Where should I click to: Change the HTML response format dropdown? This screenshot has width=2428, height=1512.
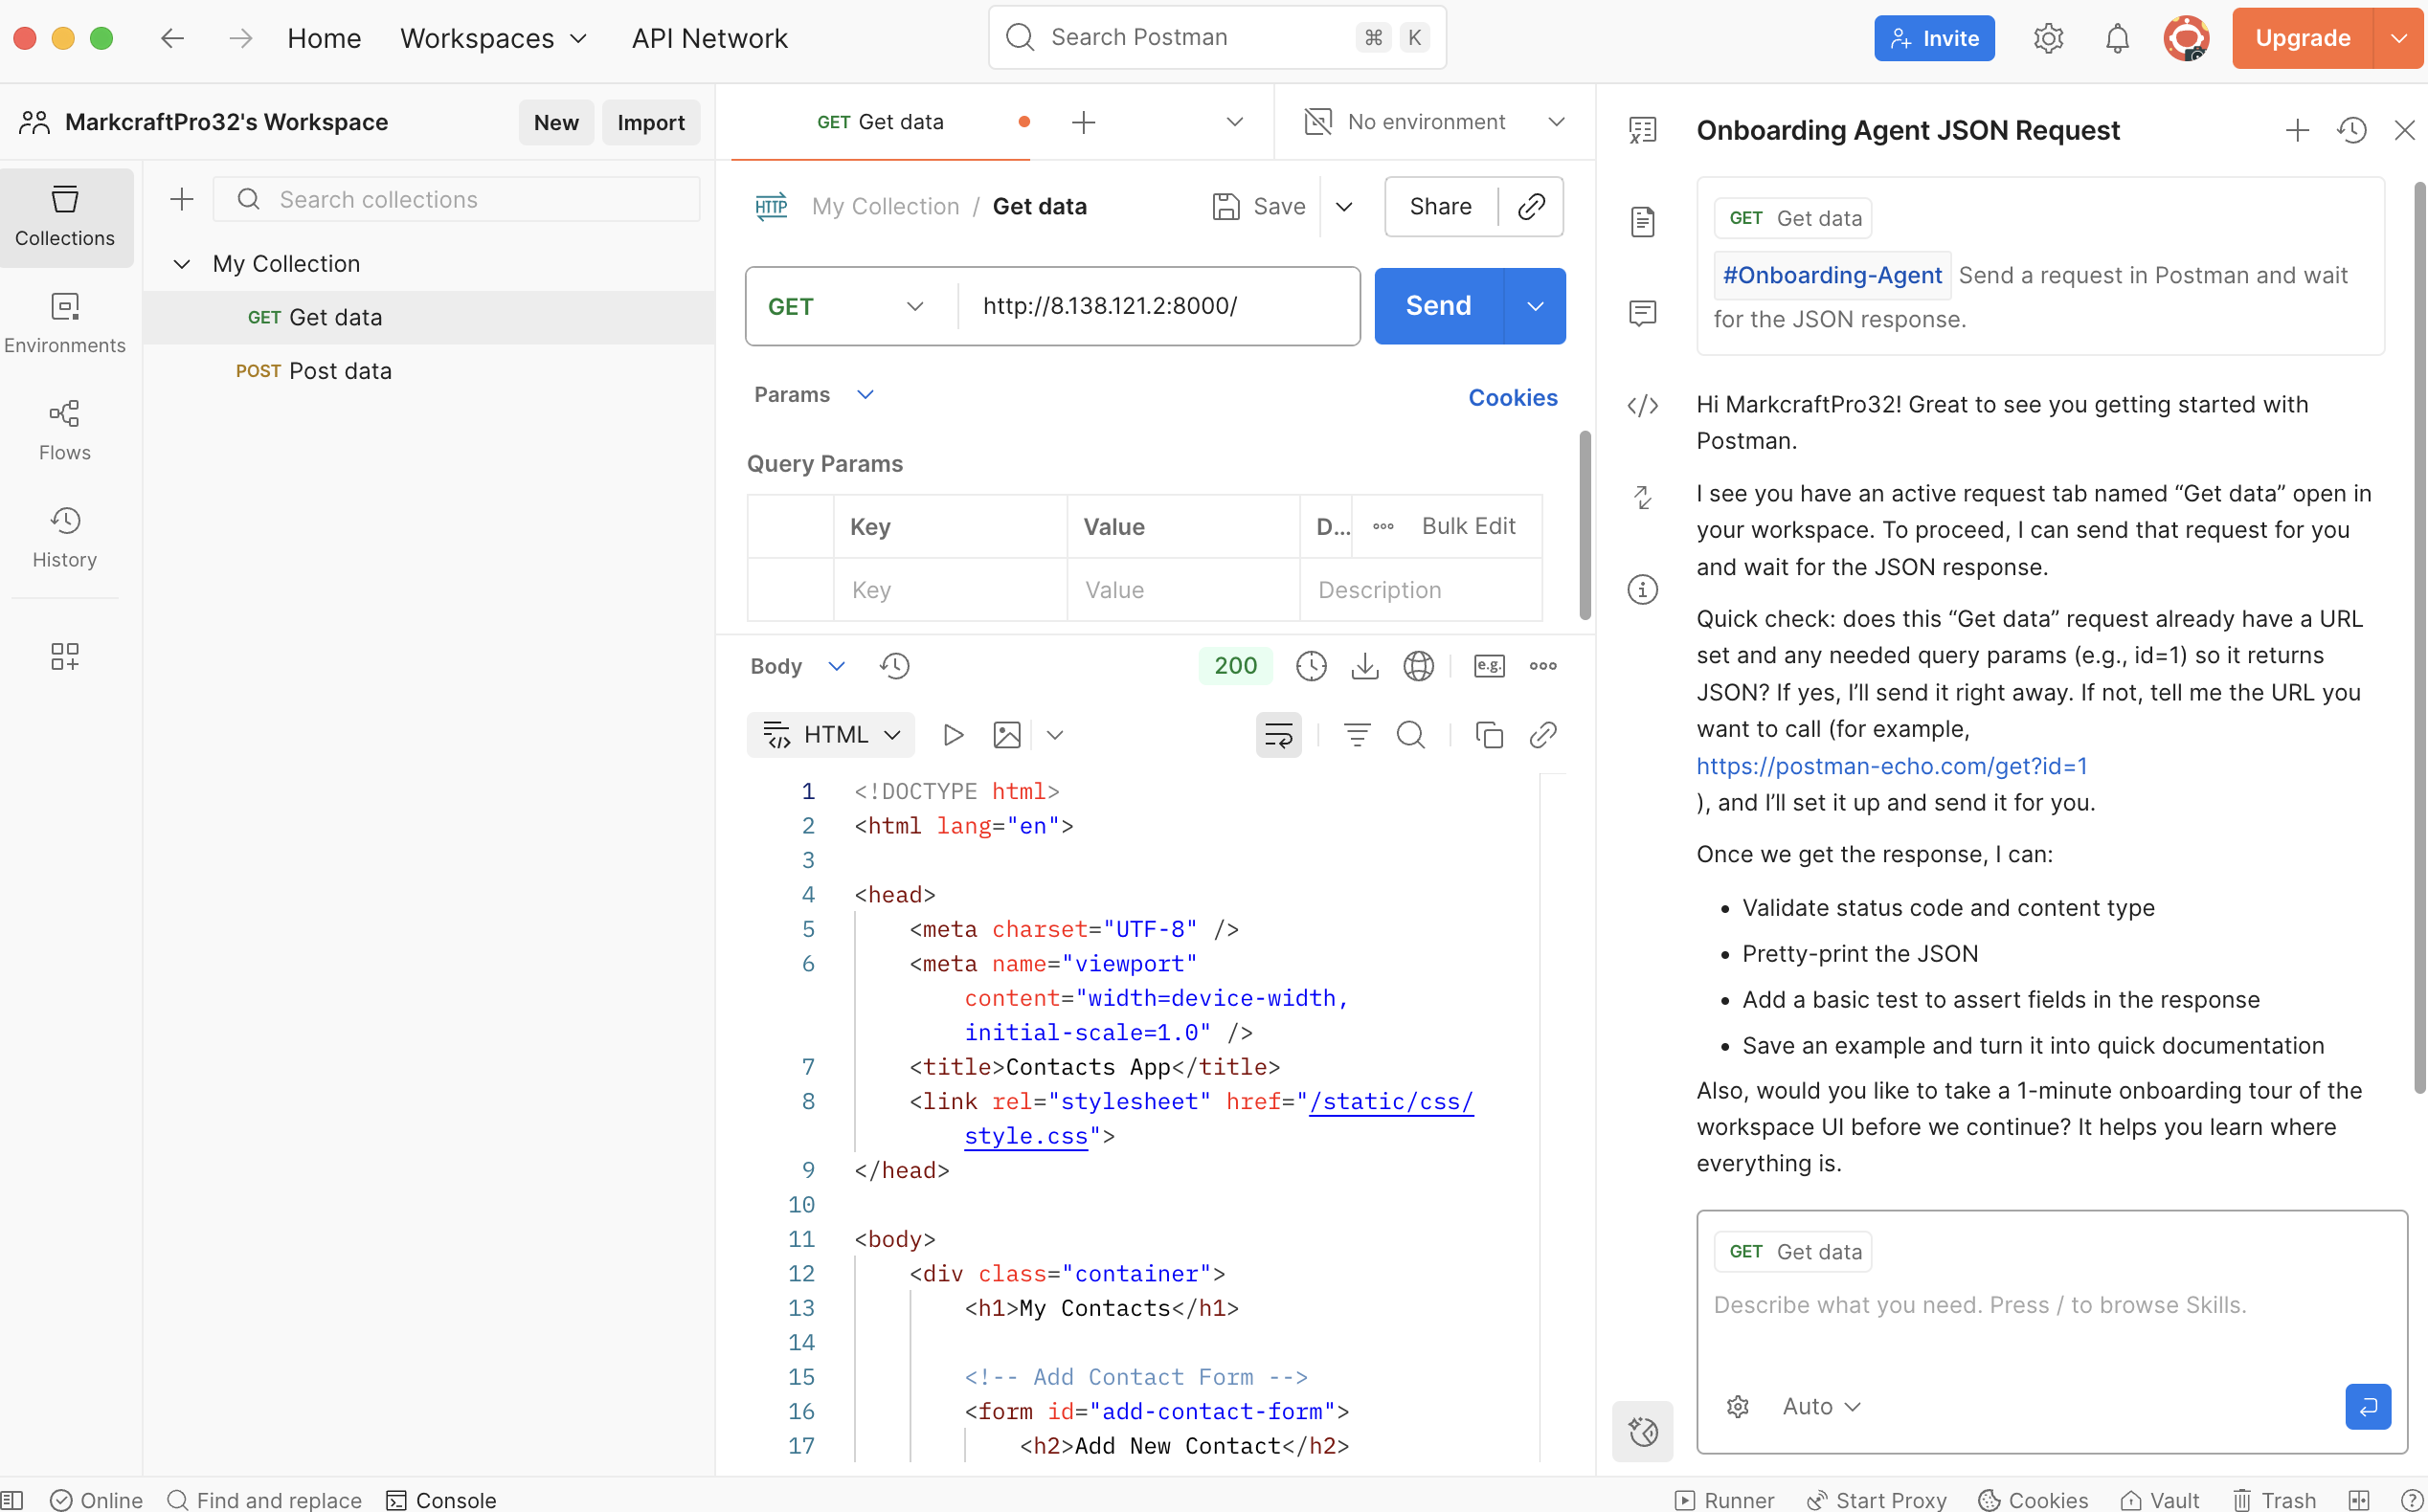[830, 735]
